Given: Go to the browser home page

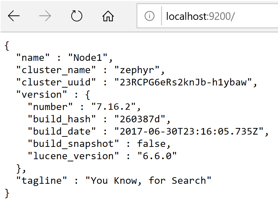Looking at the screenshot, I should pos(108,16).
